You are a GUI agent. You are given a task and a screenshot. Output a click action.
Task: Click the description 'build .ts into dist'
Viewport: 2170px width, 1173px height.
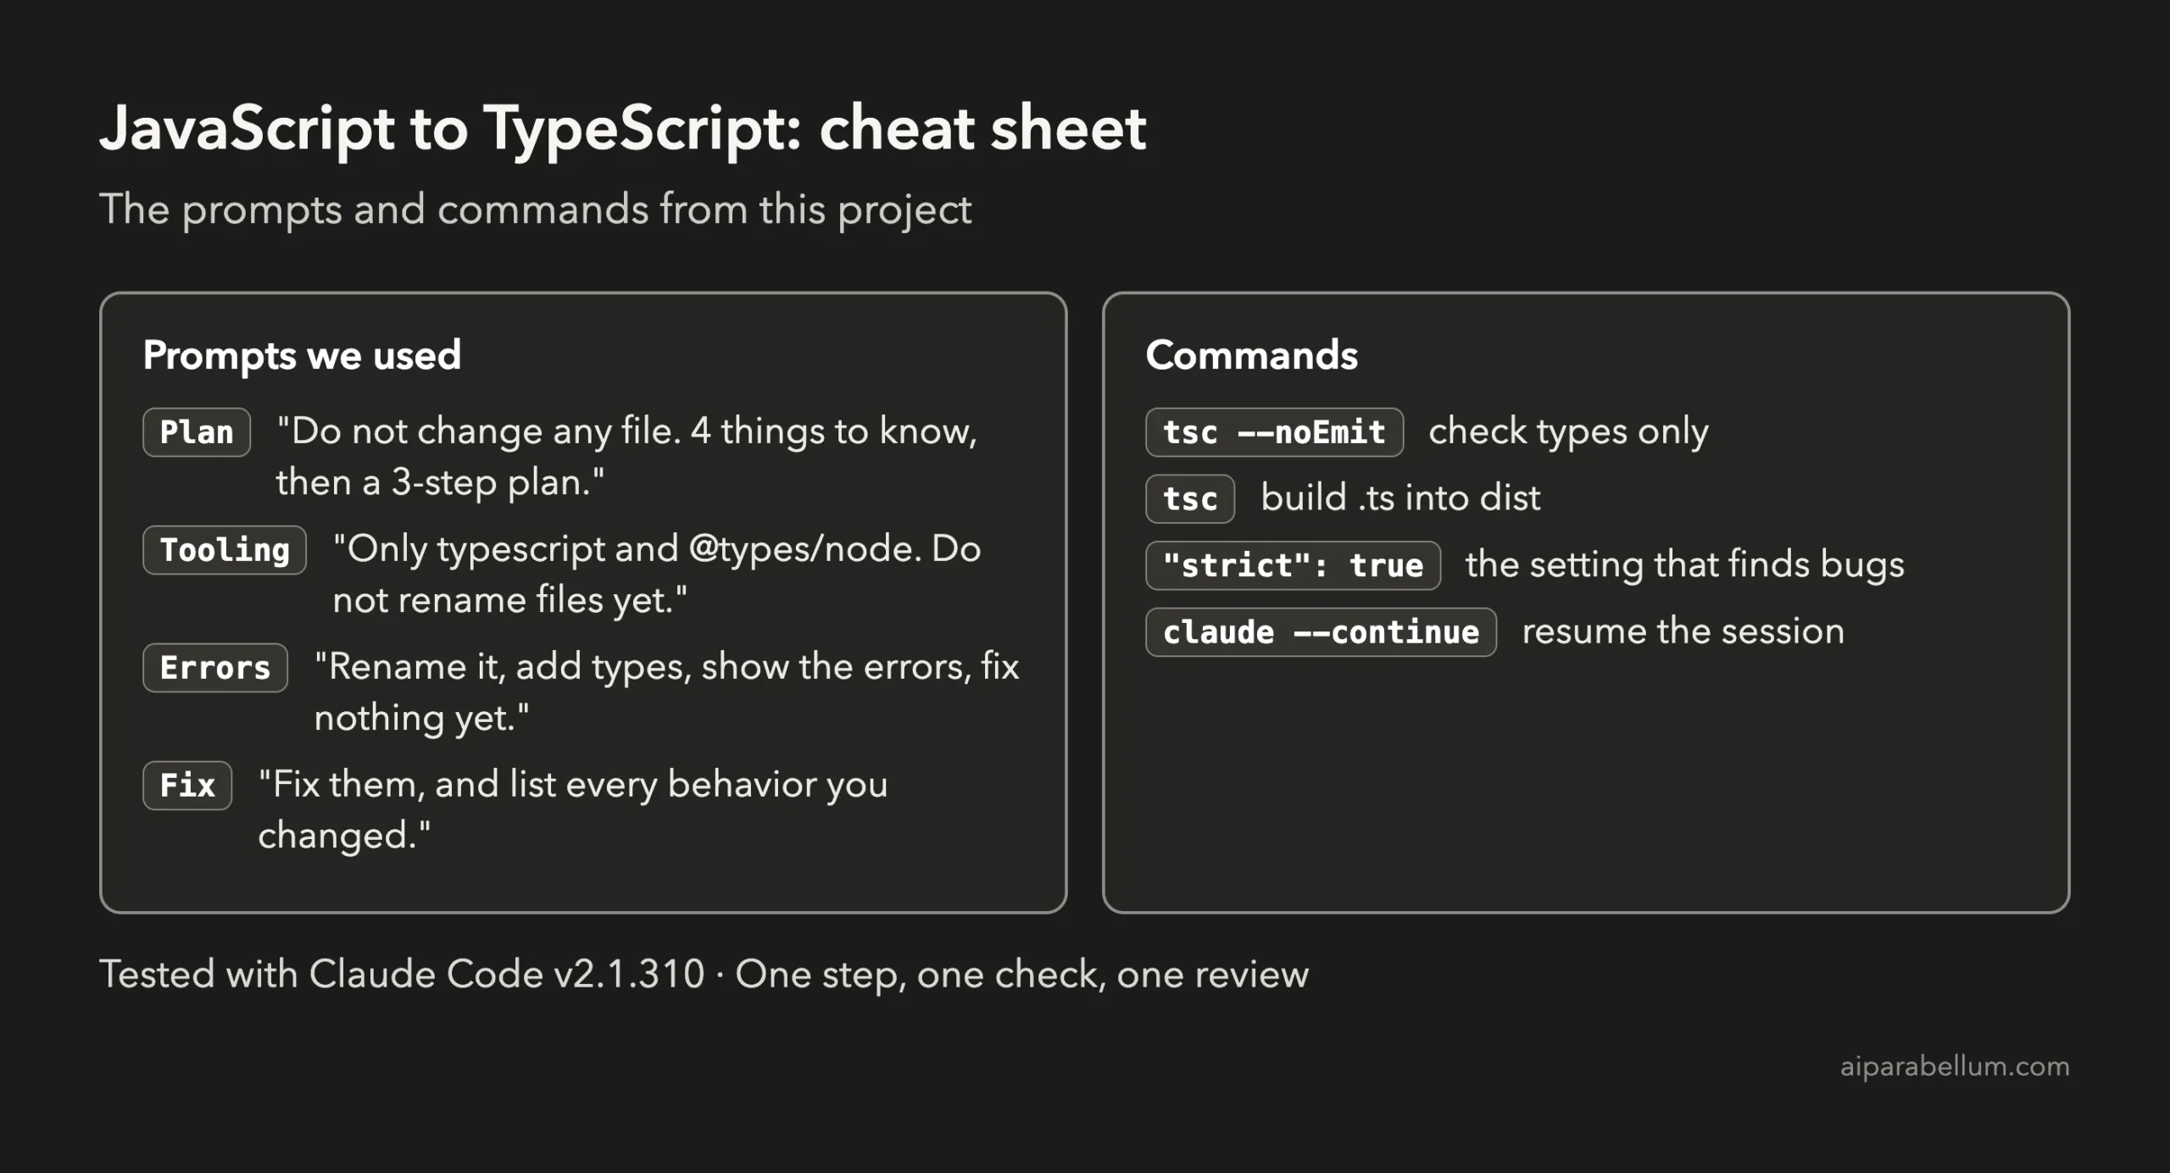click(1400, 498)
